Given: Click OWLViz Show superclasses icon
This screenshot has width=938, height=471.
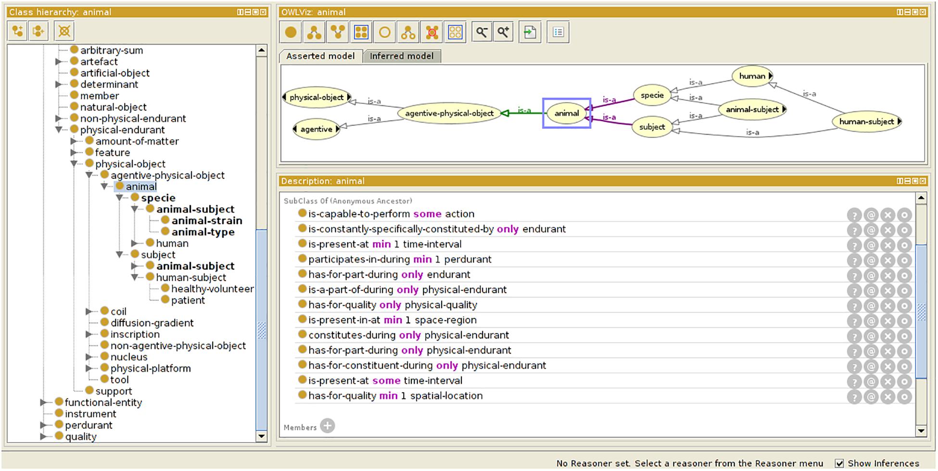Looking at the screenshot, I should pos(338,32).
